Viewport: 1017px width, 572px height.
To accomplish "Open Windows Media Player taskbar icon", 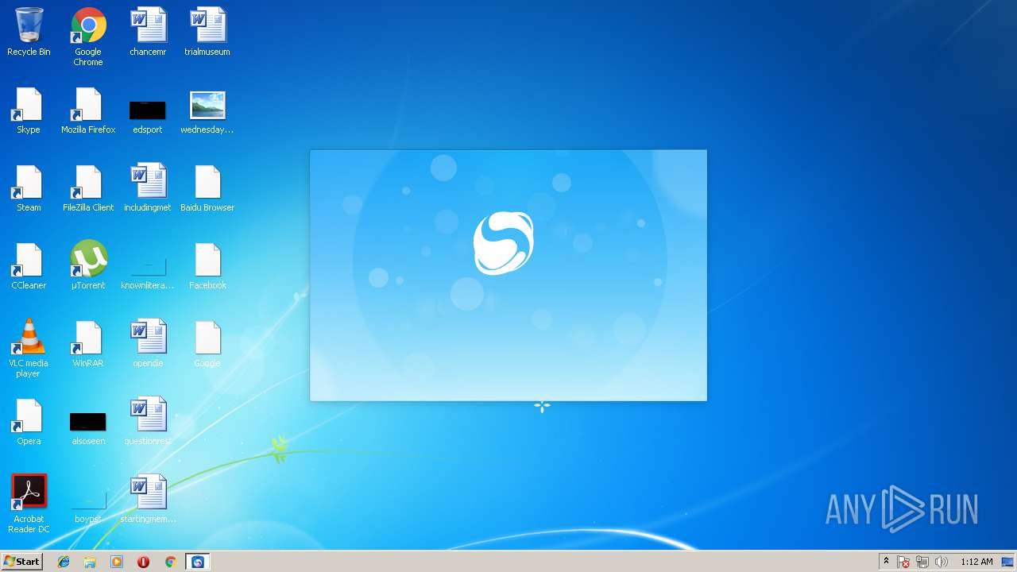I will click(117, 562).
